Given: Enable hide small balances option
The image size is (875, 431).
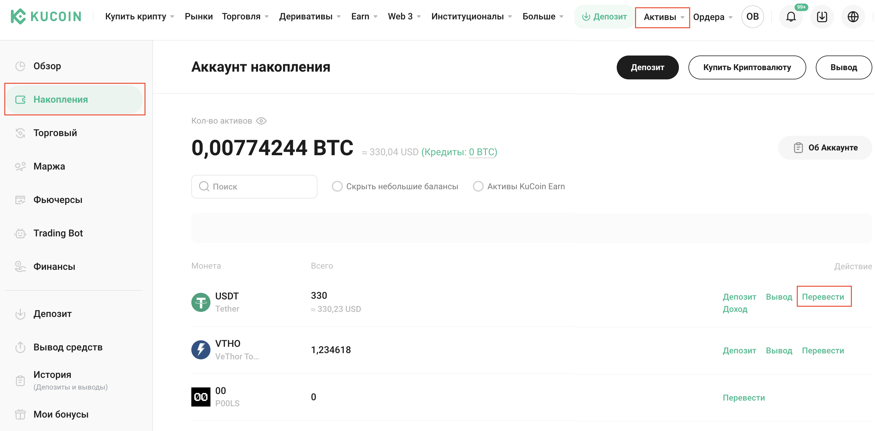Looking at the screenshot, I should point(337,186).
